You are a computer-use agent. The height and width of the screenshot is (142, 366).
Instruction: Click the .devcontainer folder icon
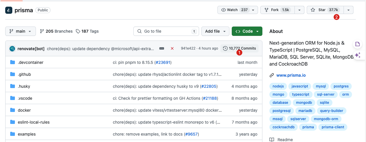coord(13,62)
